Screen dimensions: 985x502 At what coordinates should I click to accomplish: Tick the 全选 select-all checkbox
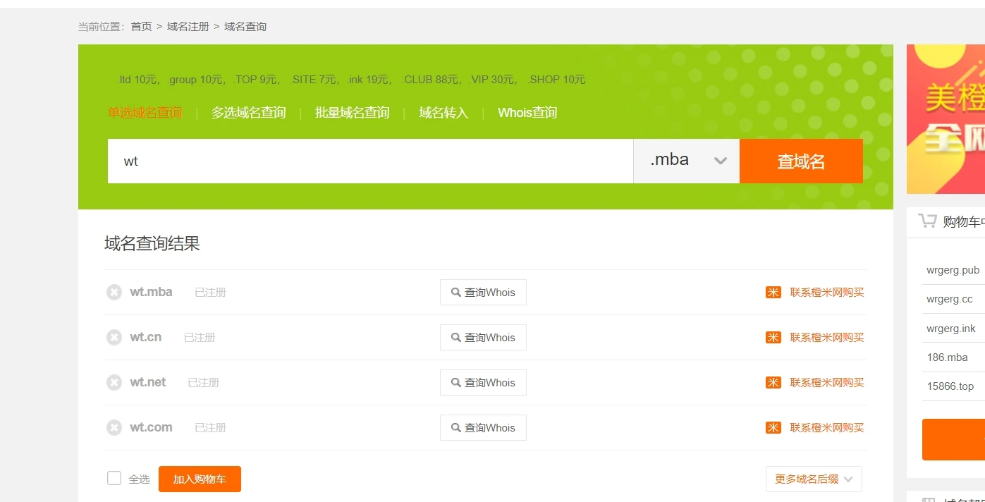click(114, 478)
